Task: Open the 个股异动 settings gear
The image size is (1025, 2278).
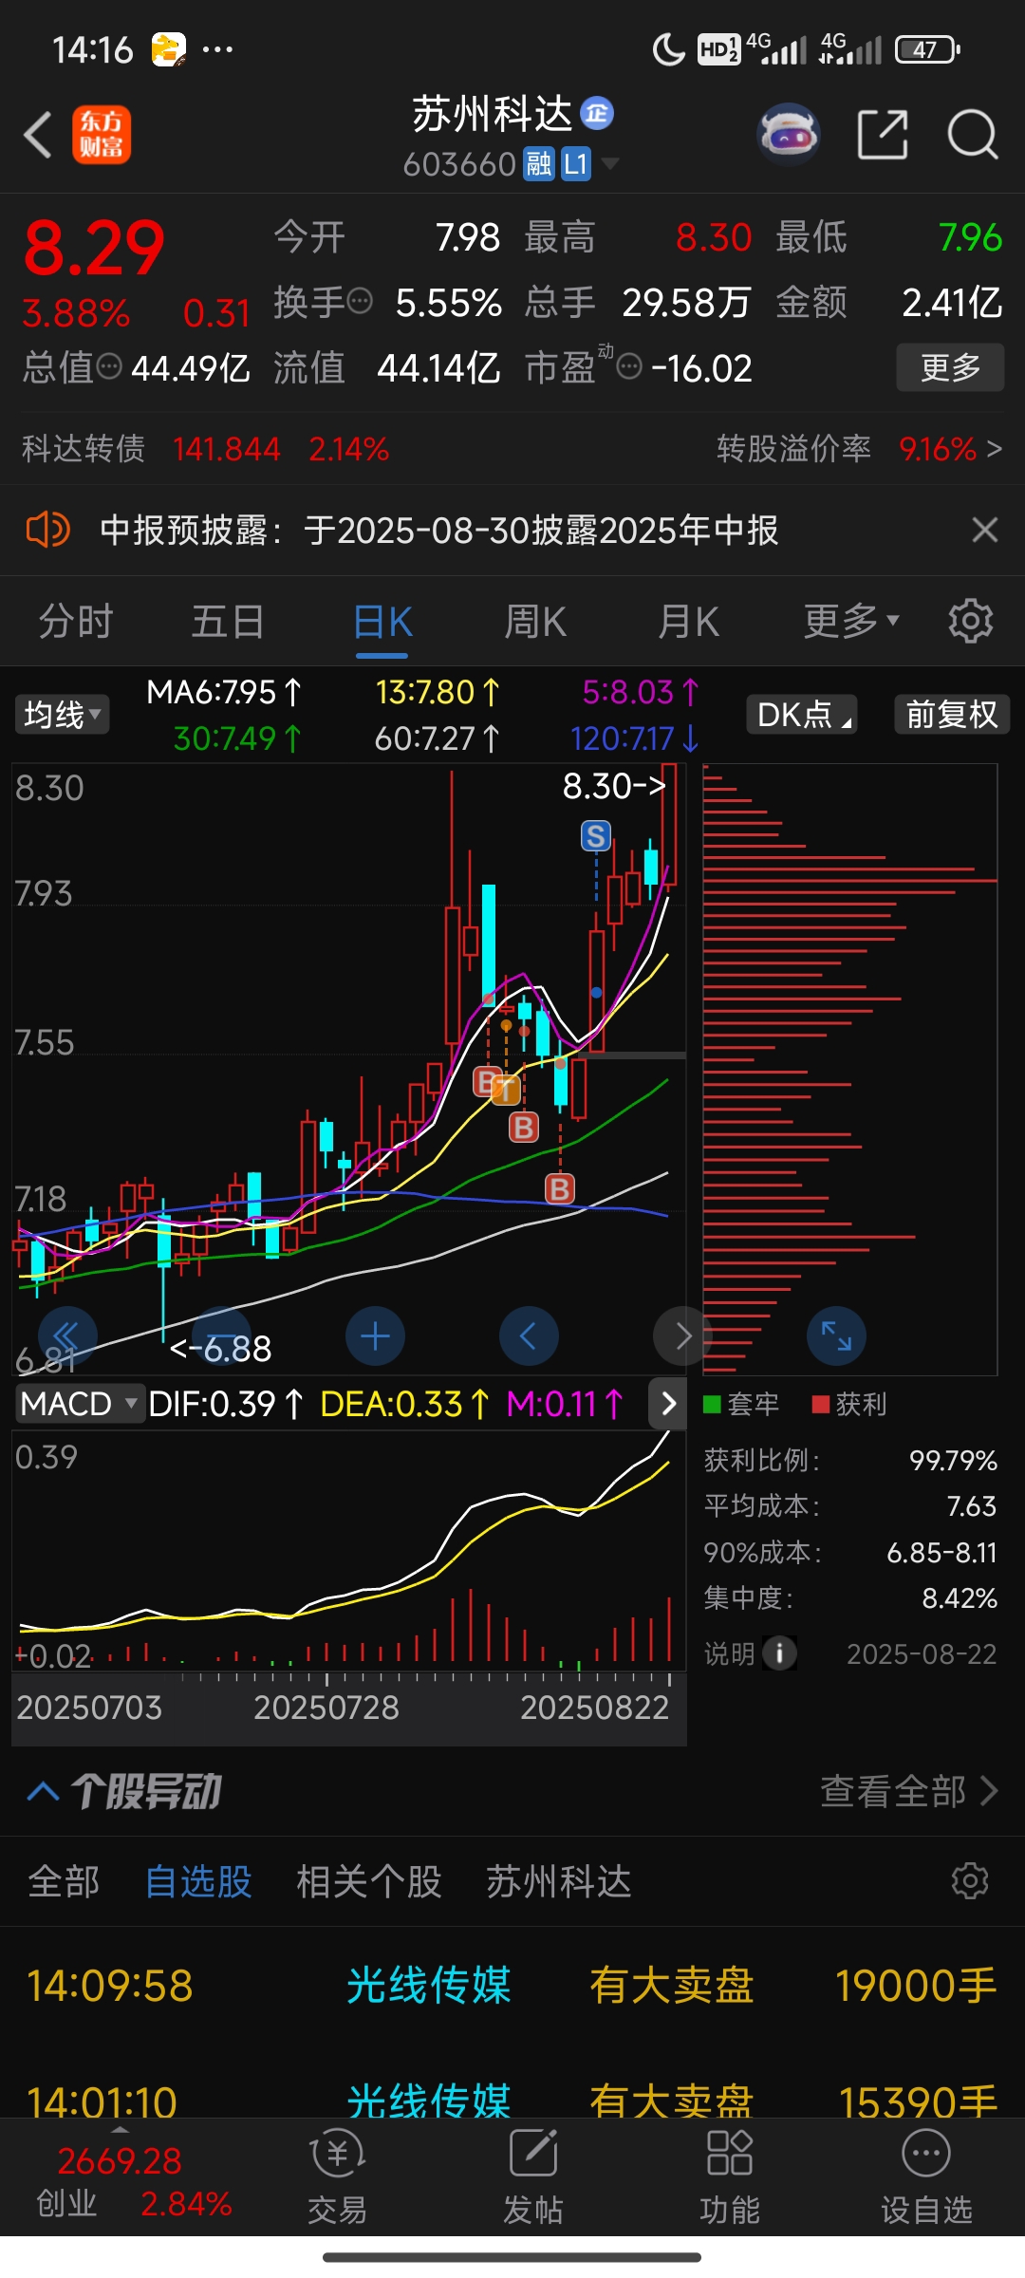Action: click(970, 1881)
